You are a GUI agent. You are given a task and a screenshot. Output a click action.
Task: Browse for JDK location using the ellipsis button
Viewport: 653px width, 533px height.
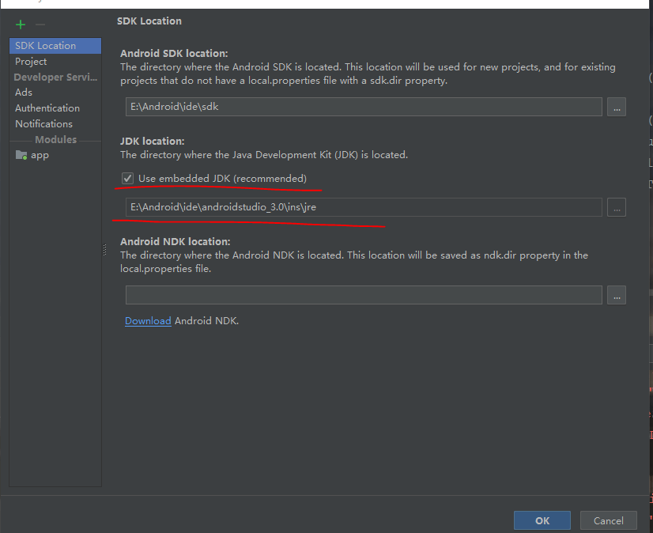pyautogui.click(x=617, y=207)
